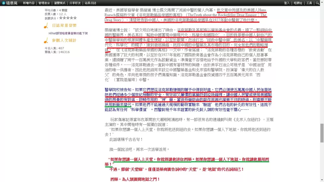
Task: Give a five-star rating
Action: pyautogui.click(x=75, y=18)
